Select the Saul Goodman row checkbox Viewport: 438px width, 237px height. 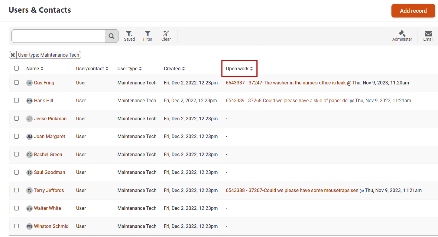[x=16, y=172]
